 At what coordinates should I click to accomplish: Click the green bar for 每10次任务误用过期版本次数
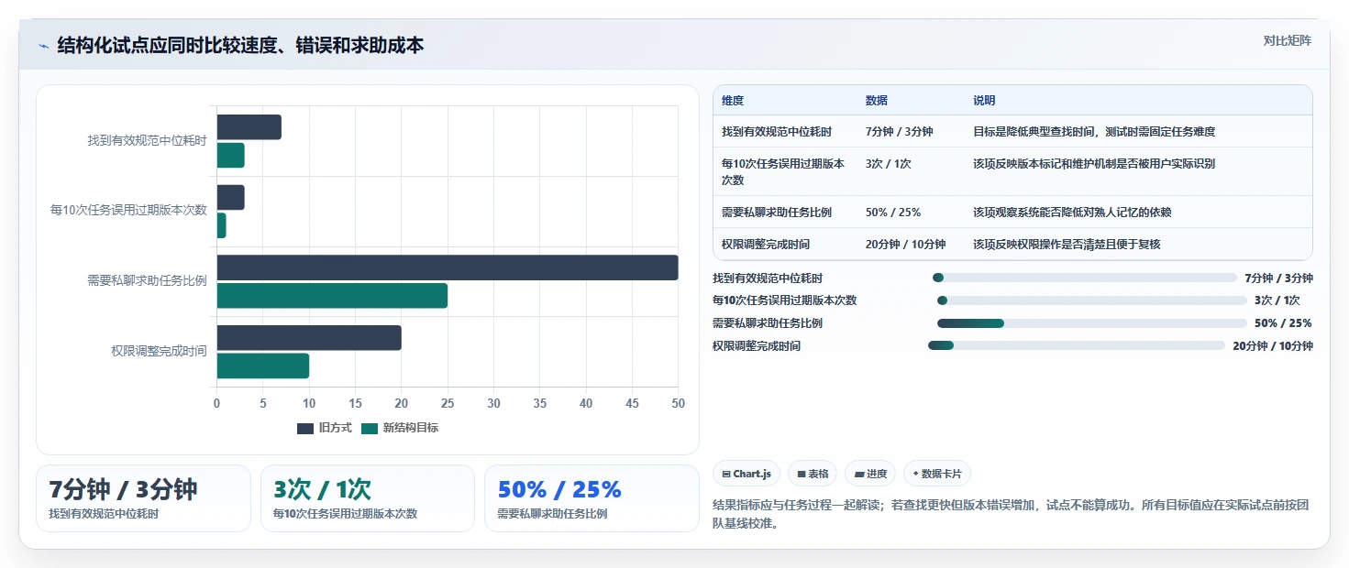[222, 225]
